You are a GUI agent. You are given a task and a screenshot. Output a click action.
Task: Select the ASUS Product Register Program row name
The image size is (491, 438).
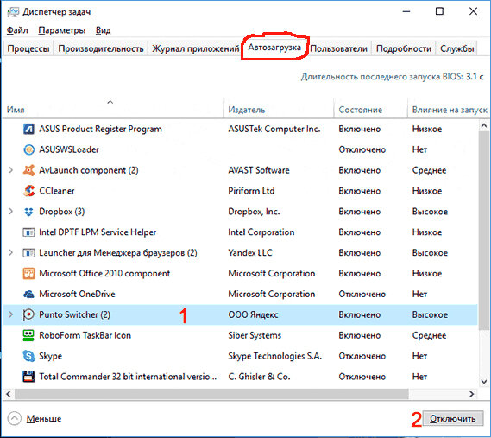(100, 129)
